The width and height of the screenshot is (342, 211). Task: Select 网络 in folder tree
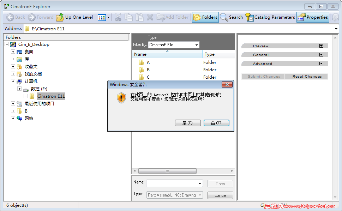click(x=29, y=118)
